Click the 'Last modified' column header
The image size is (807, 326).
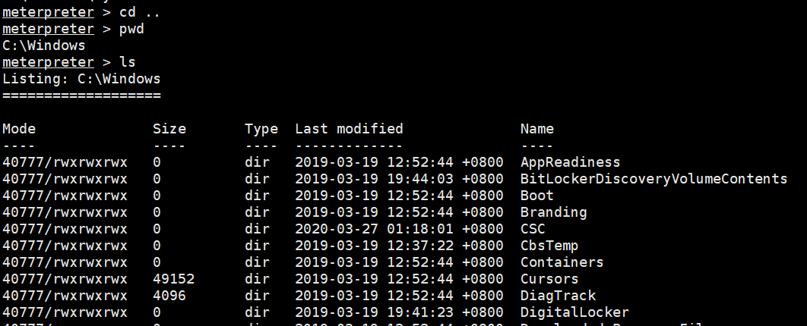349,129
